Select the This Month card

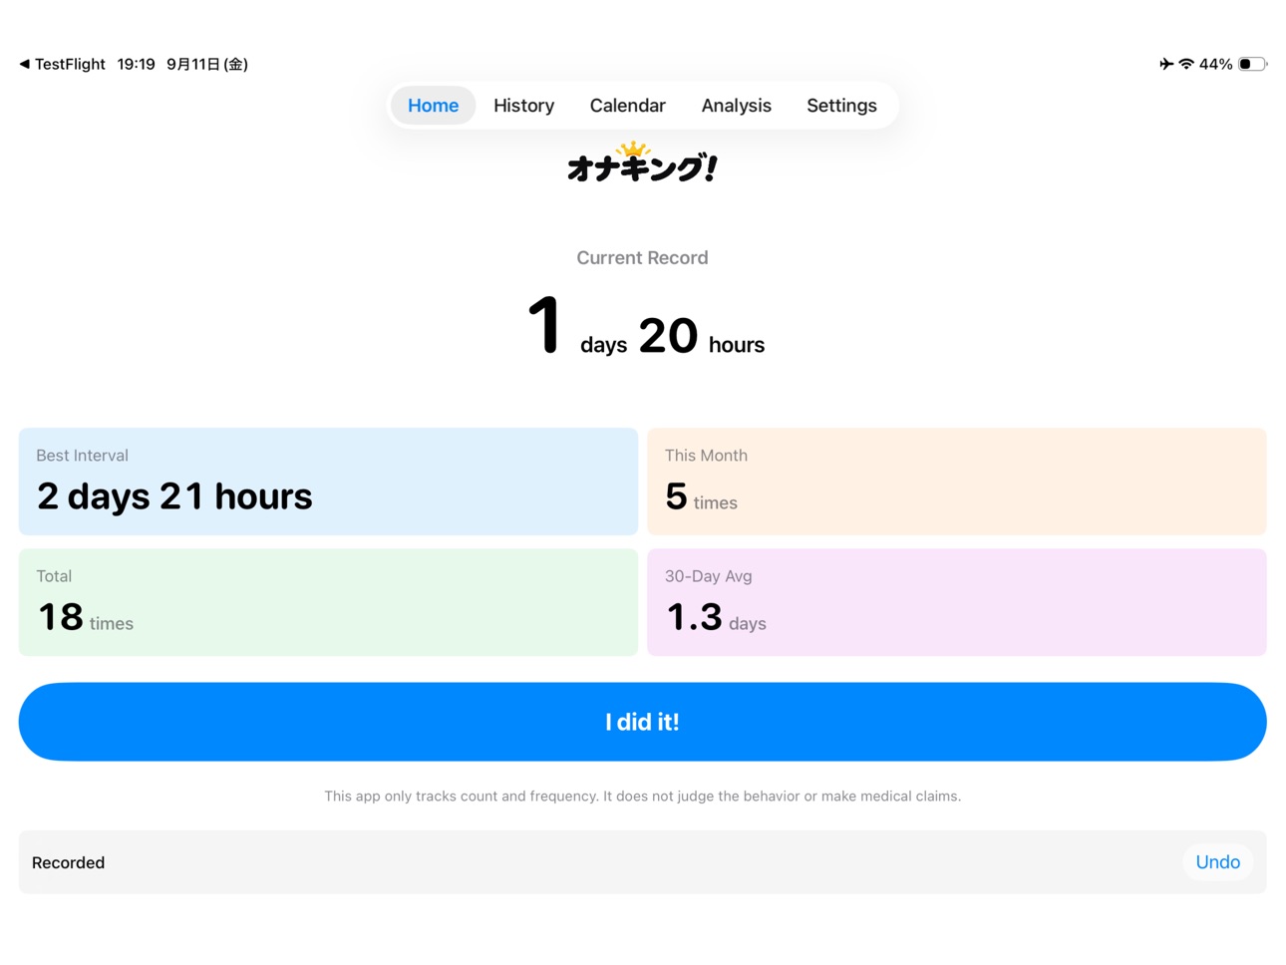coord(957,482)
